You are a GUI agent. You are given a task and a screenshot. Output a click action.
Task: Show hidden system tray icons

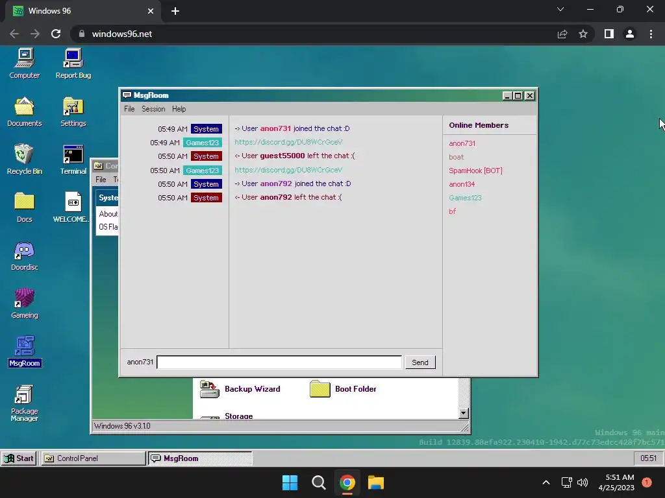[x=546, y=482]
